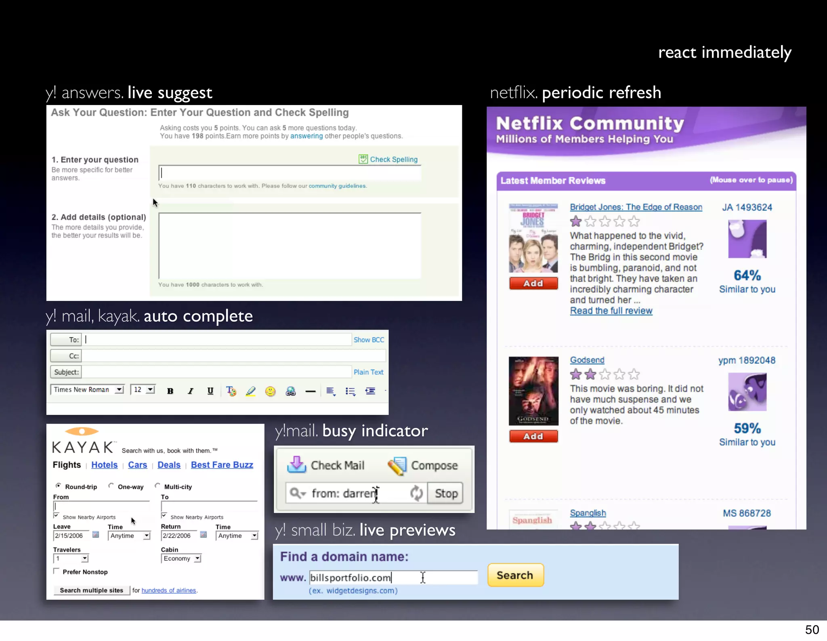Toggle underline in mail toolbar
The image size is (827, 641).
(210, 391)
